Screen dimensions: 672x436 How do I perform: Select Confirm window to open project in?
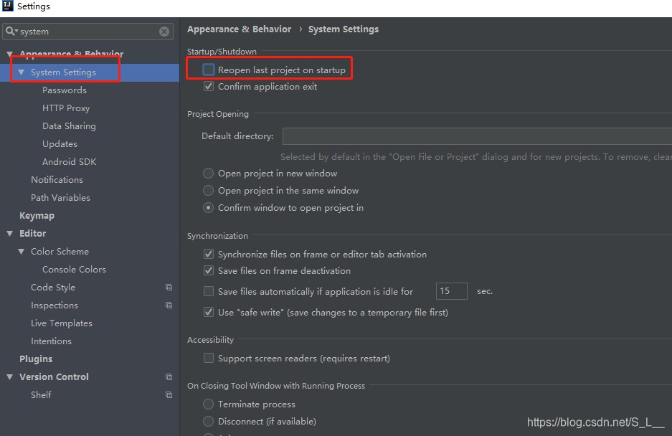pos(208,207)
